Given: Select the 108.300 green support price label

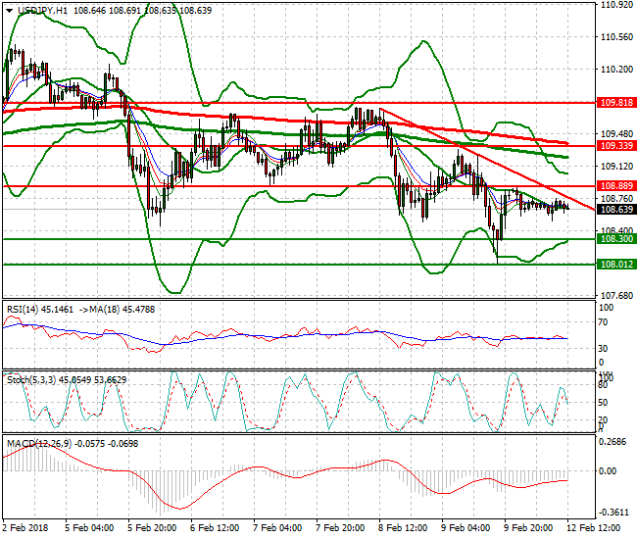Looking at the screenshot, I should [x=616, y=239].
